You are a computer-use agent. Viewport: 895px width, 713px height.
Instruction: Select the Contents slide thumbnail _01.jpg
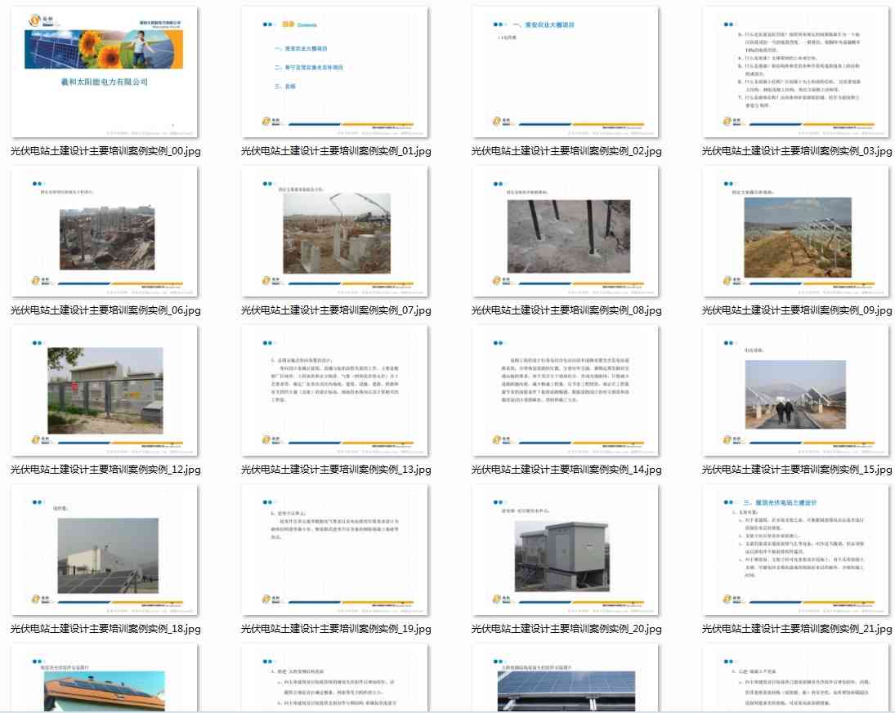(x=335, y=72)
